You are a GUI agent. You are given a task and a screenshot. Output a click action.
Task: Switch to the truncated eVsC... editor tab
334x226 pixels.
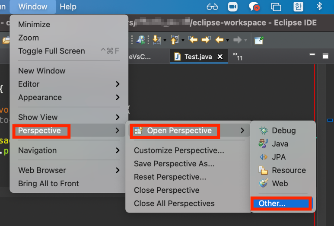[140, 57]
